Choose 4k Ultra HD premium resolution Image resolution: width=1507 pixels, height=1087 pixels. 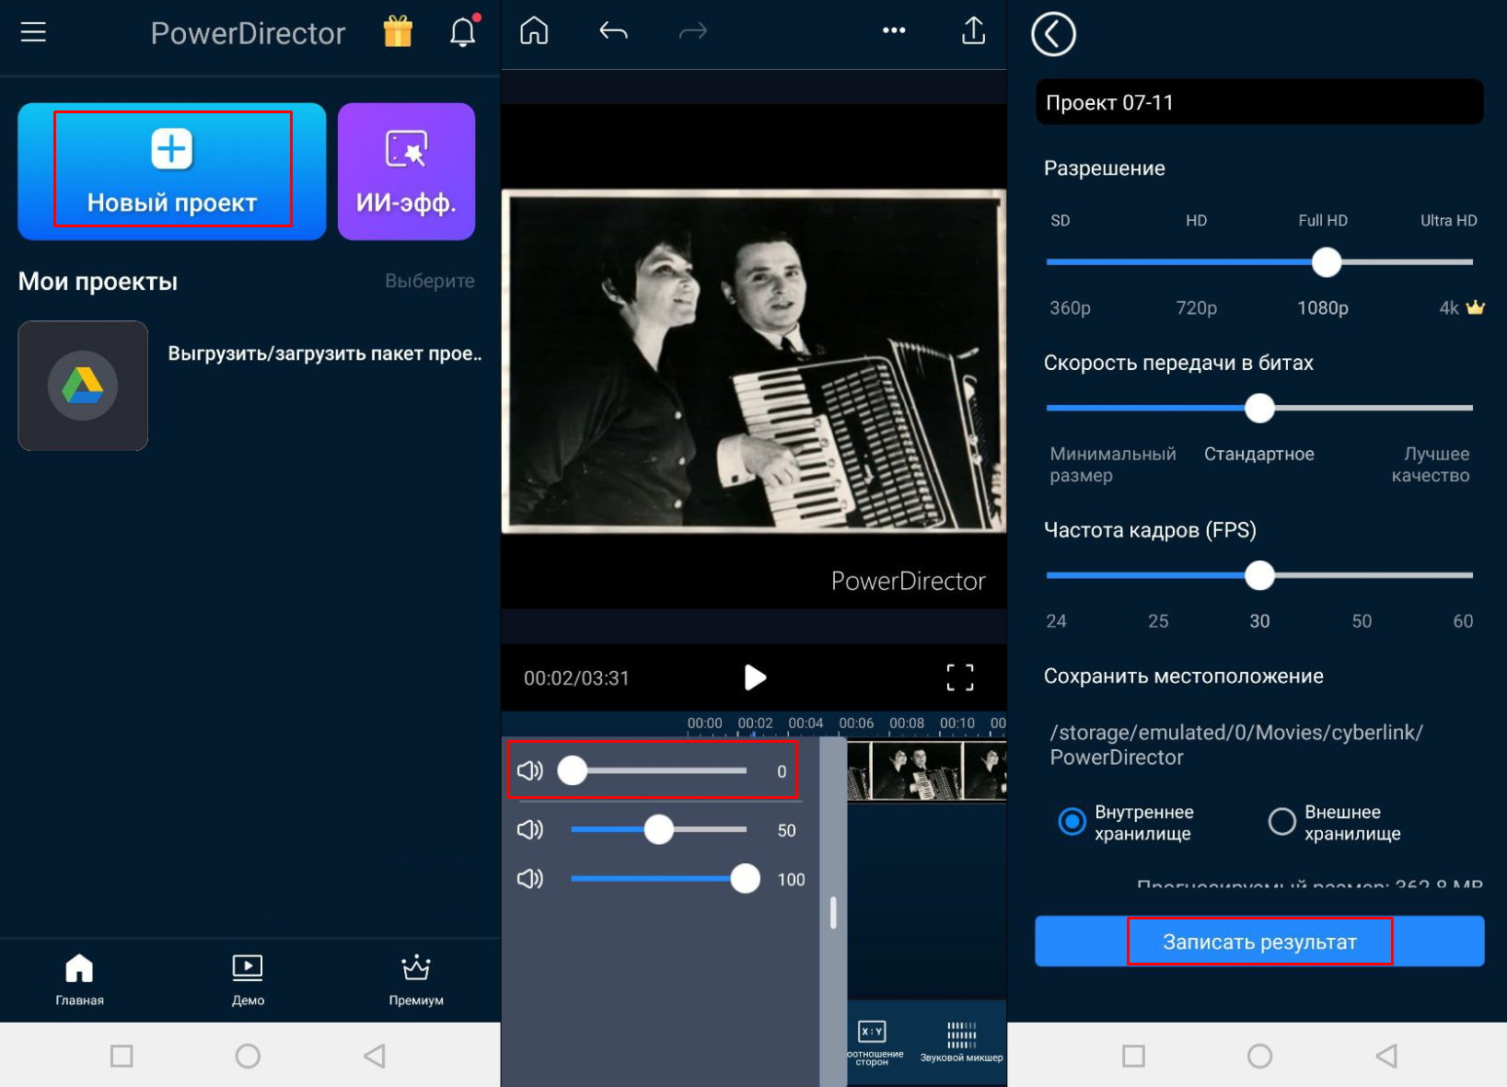[x=1461, y=308]
